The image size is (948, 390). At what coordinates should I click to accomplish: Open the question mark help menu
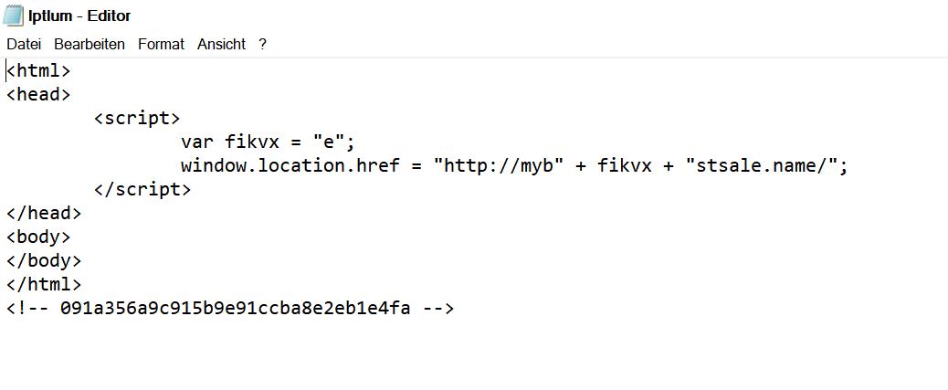[x=262, y=44]
